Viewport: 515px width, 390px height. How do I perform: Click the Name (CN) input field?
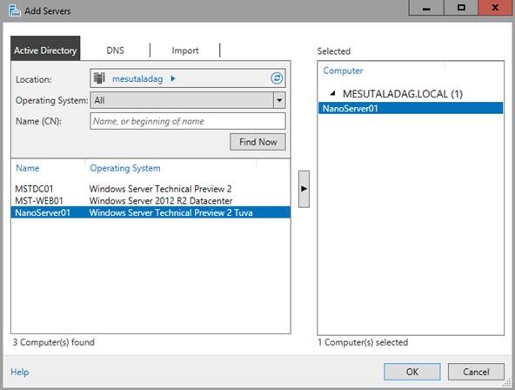click(x=188, y=121)
